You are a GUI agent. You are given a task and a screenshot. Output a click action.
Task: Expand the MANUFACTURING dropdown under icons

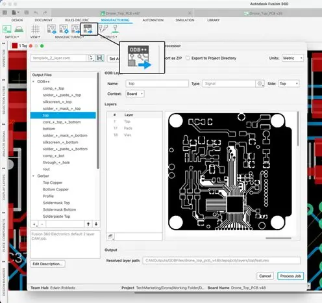coord(69,37)
